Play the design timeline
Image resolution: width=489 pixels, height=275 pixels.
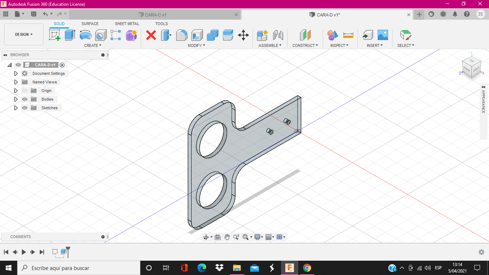[24, 252]
